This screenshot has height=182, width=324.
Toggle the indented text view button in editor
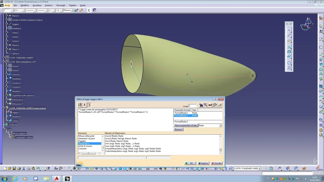(89, 105)
